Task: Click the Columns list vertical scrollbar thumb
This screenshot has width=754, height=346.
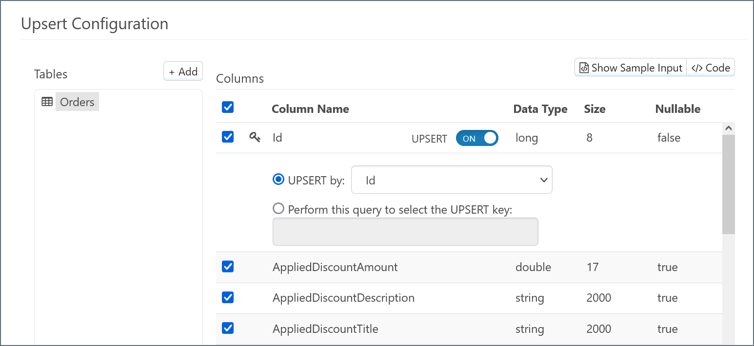Action: pos(729,185)
